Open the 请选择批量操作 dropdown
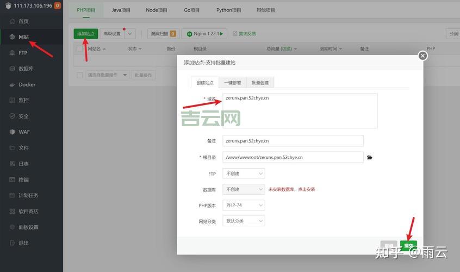The image size is (460, 272). tap(107, 76)
